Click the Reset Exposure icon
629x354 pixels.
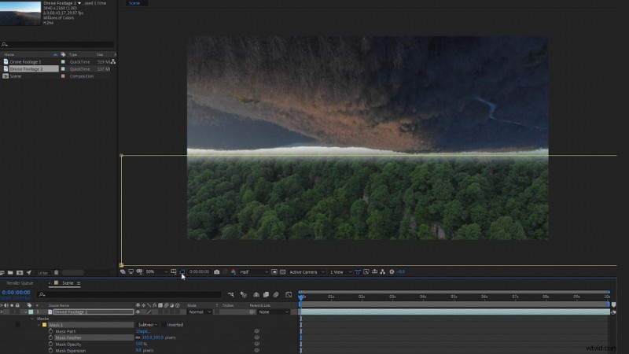coord(392,271)
